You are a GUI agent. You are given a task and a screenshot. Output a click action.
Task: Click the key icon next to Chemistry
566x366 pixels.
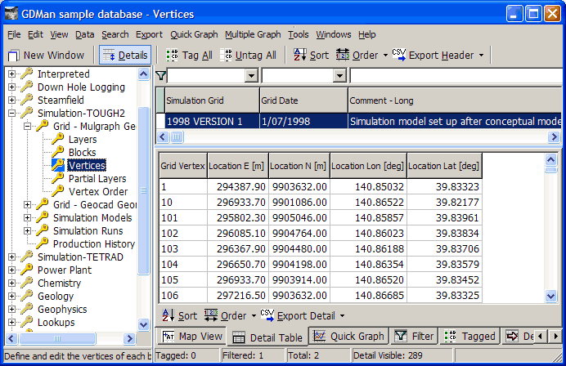pyautogui.click(x=26, y=283)
